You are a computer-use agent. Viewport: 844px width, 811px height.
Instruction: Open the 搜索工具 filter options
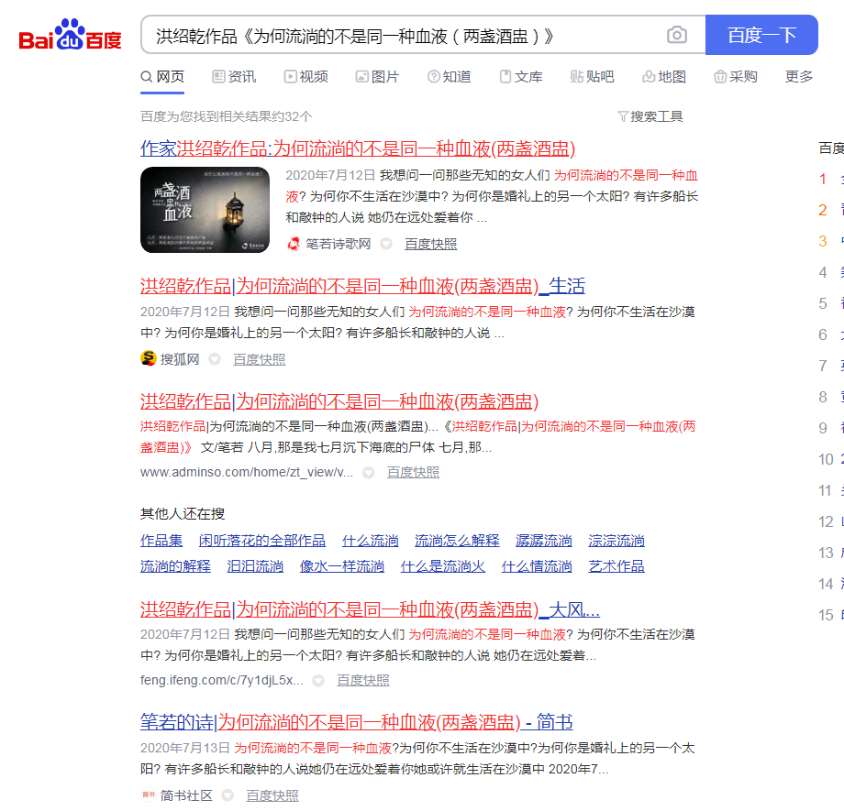[650, 116]
